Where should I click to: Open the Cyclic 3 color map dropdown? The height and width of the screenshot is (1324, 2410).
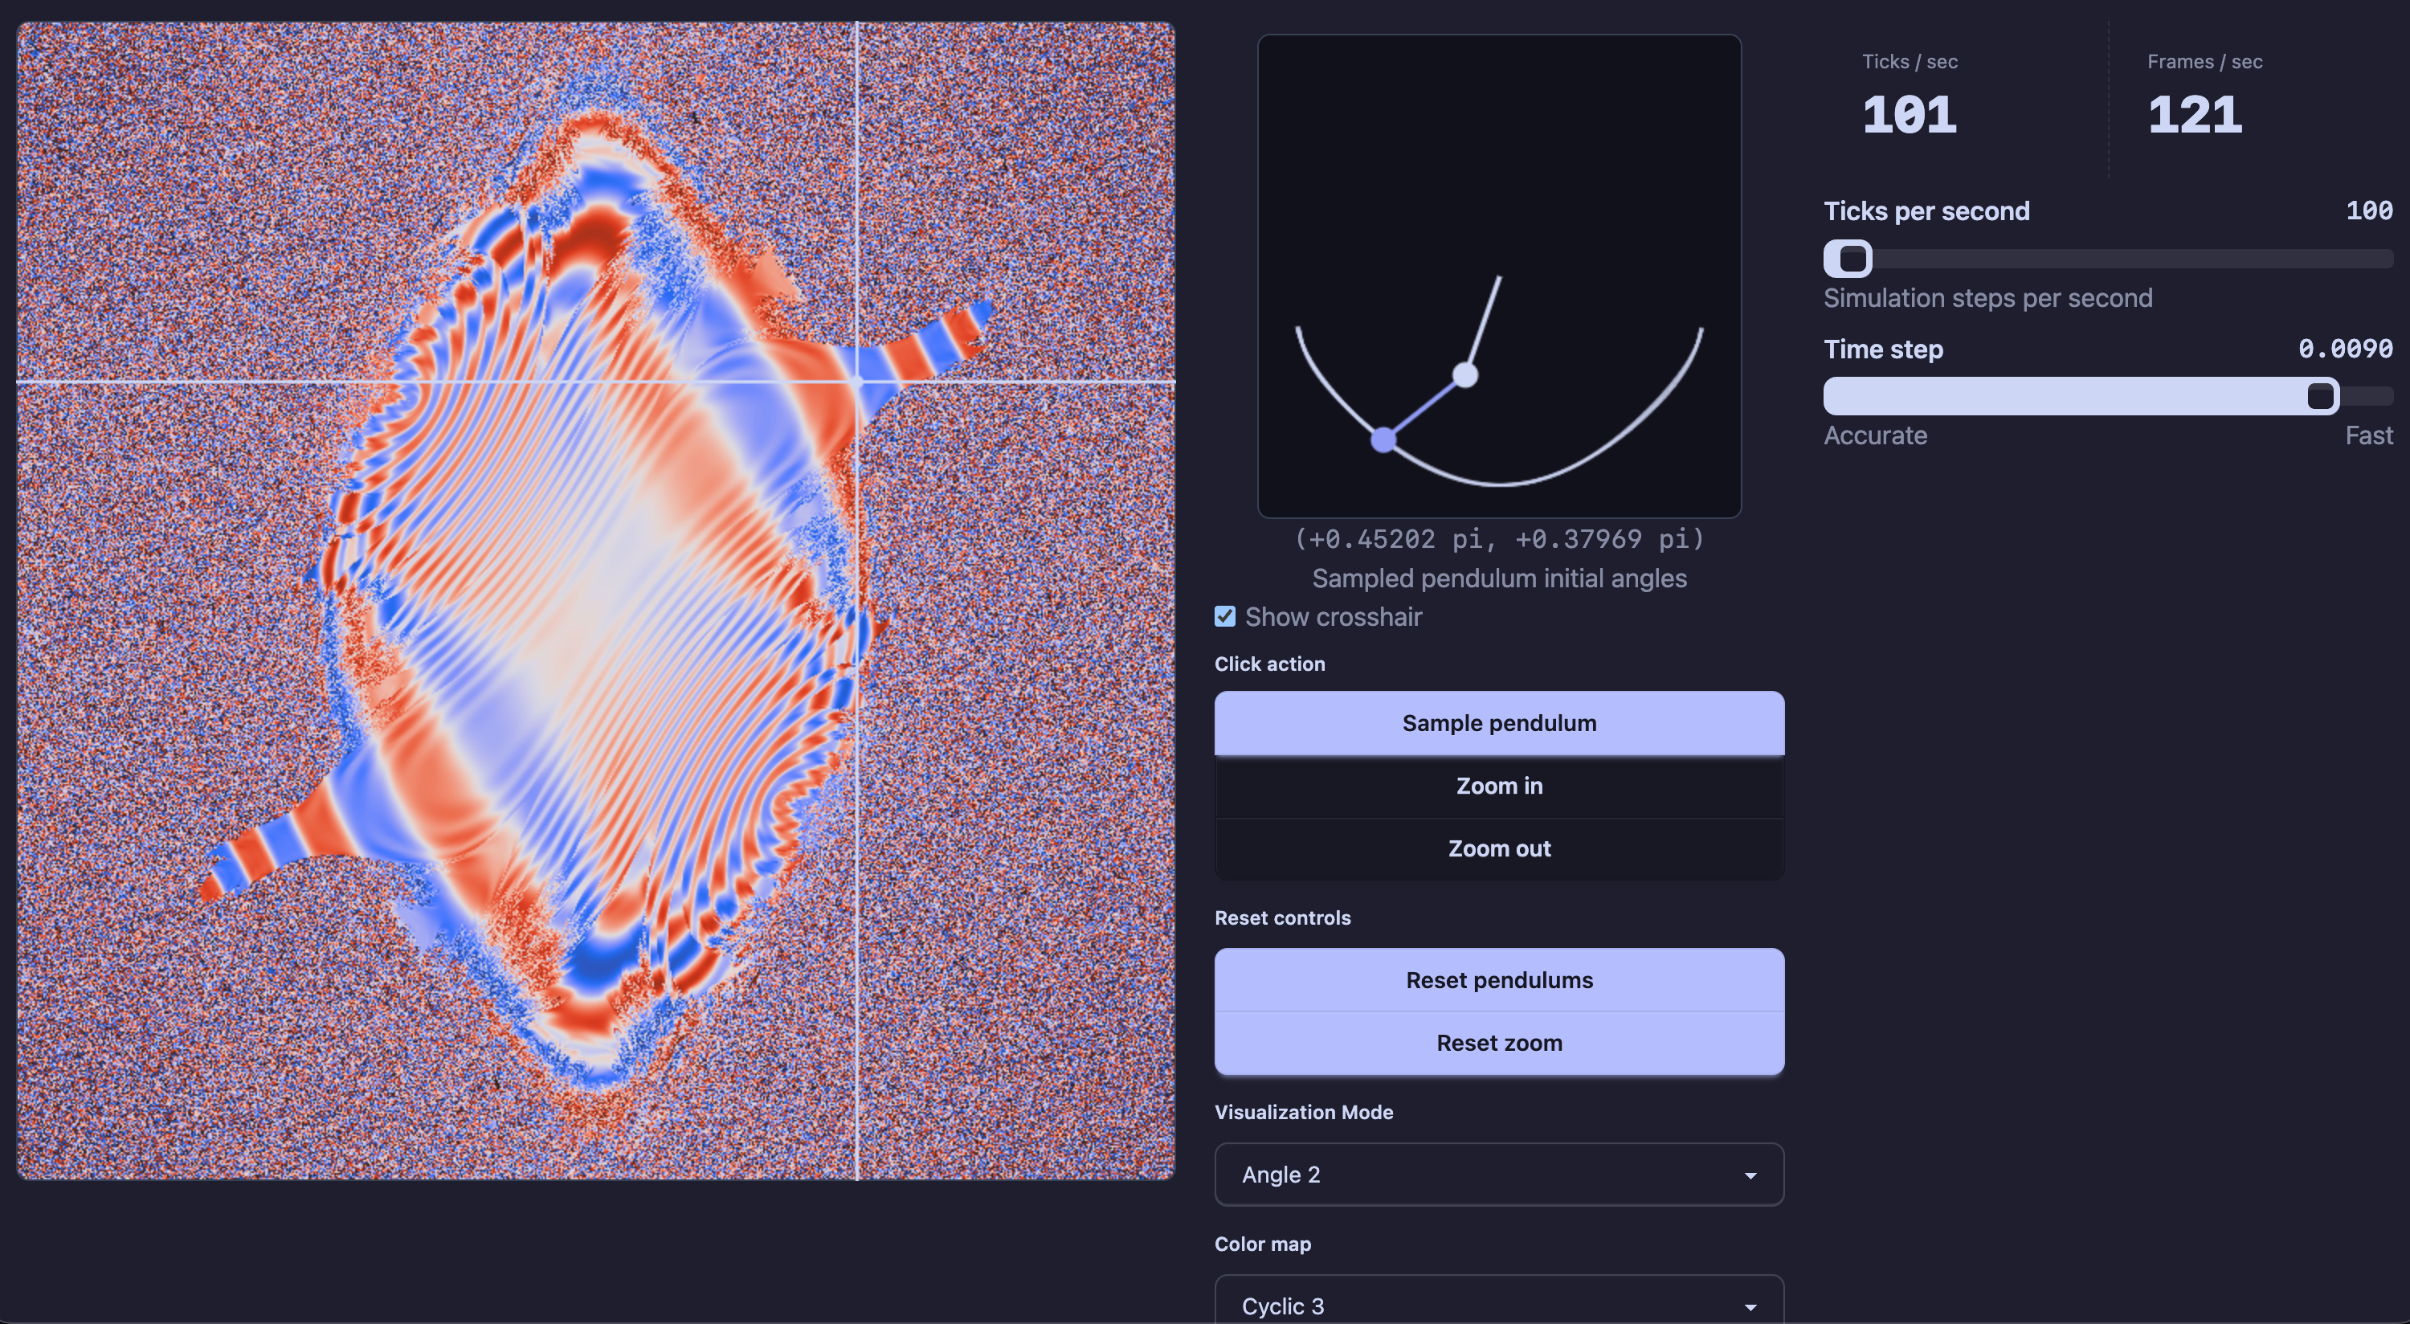pyautogui.click(x=1499, y=1305)
